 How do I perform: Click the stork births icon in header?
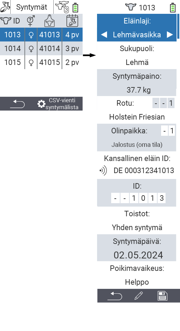(x=5, y=7)
